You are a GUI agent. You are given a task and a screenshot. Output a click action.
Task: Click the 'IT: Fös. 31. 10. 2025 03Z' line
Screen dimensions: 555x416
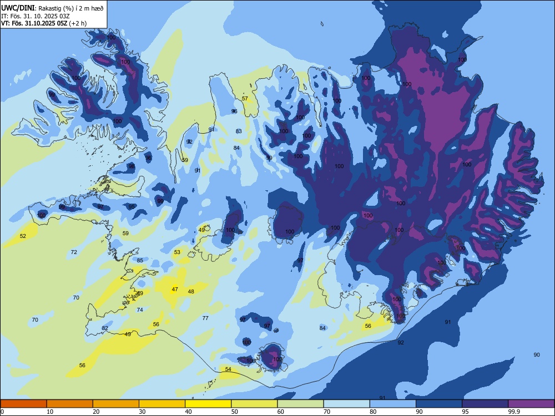click(x=36, y=16)
